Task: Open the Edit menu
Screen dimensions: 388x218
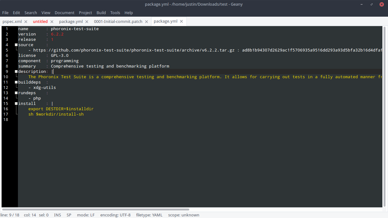Action: [x=16, y=13]
